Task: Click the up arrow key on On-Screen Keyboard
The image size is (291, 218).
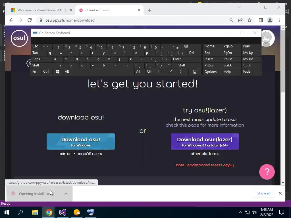Action: (169, 65)
